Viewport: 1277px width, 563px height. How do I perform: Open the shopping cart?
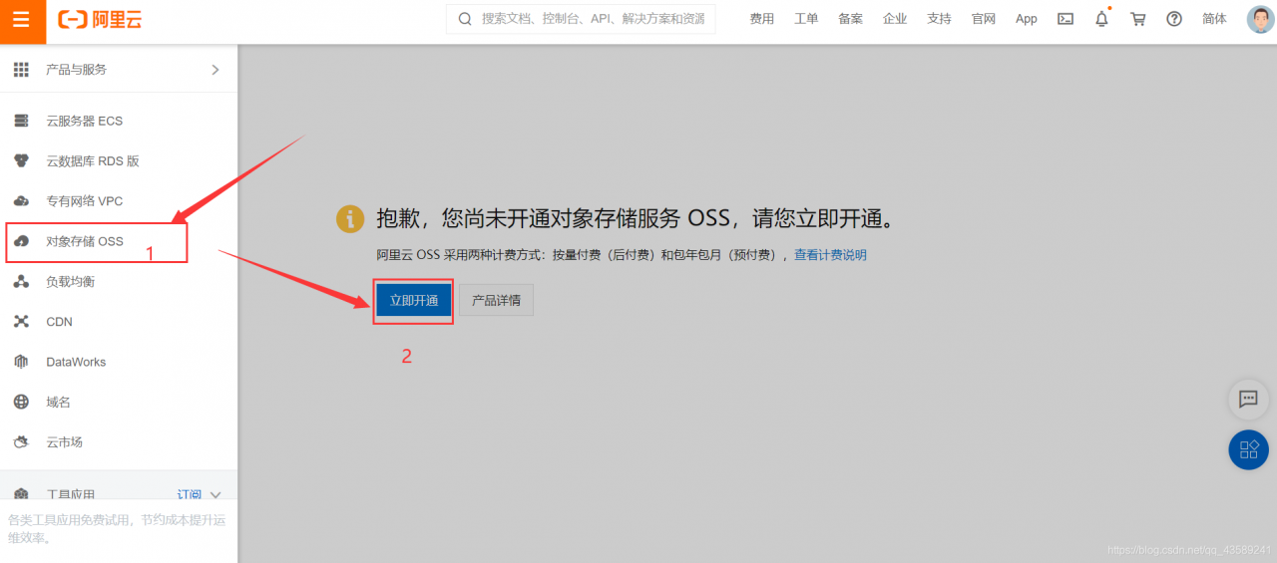[x=1137, y=19]
